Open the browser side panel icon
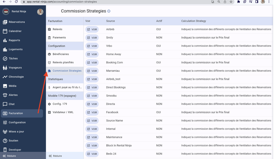This screenshot has height=159, width=274. pos(257,2)
